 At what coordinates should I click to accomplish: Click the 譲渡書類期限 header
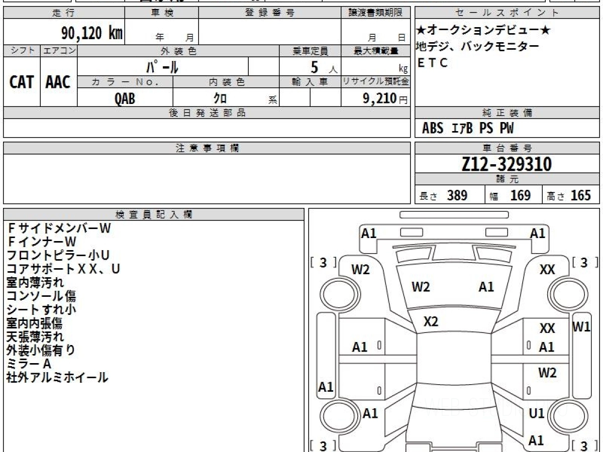point(375,13)
